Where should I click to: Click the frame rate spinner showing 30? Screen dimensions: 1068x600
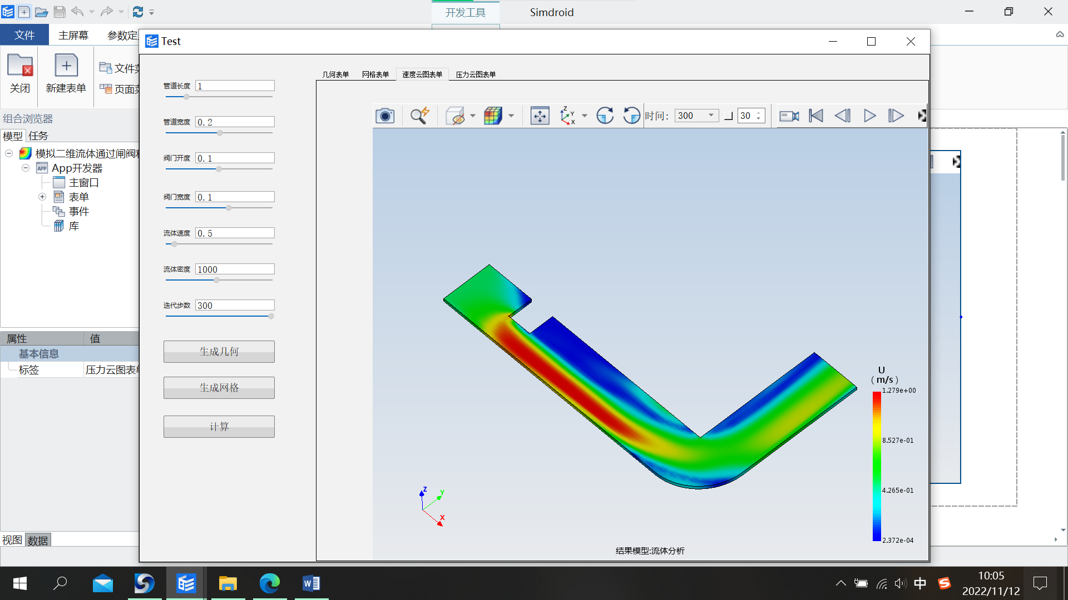tap(751, 116)
